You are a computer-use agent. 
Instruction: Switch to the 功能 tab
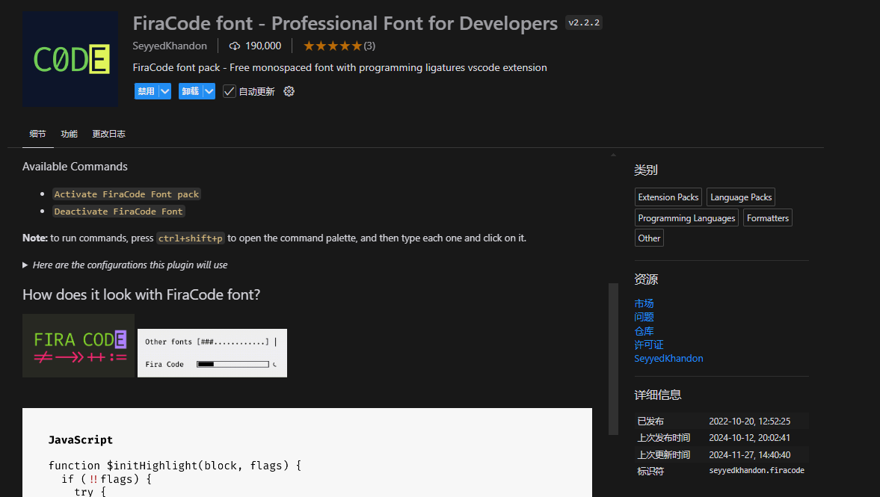pos(69,134)
